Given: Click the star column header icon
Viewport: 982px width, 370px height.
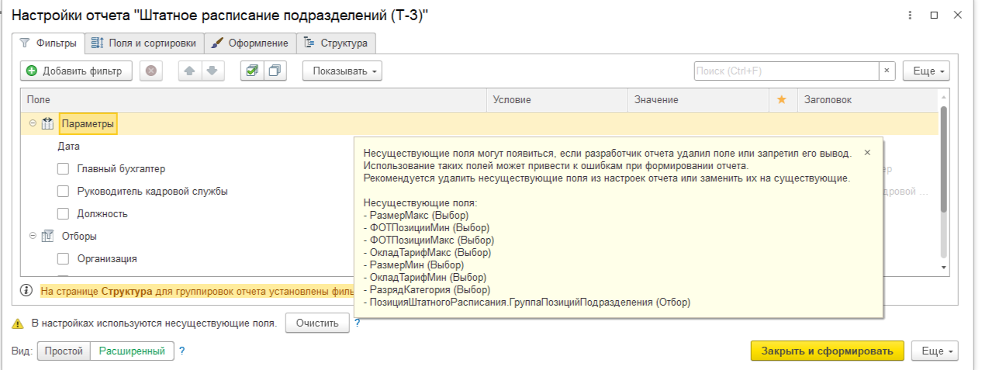Looking at the screenshot, I should pyautogui.click(x=782, y=100).
